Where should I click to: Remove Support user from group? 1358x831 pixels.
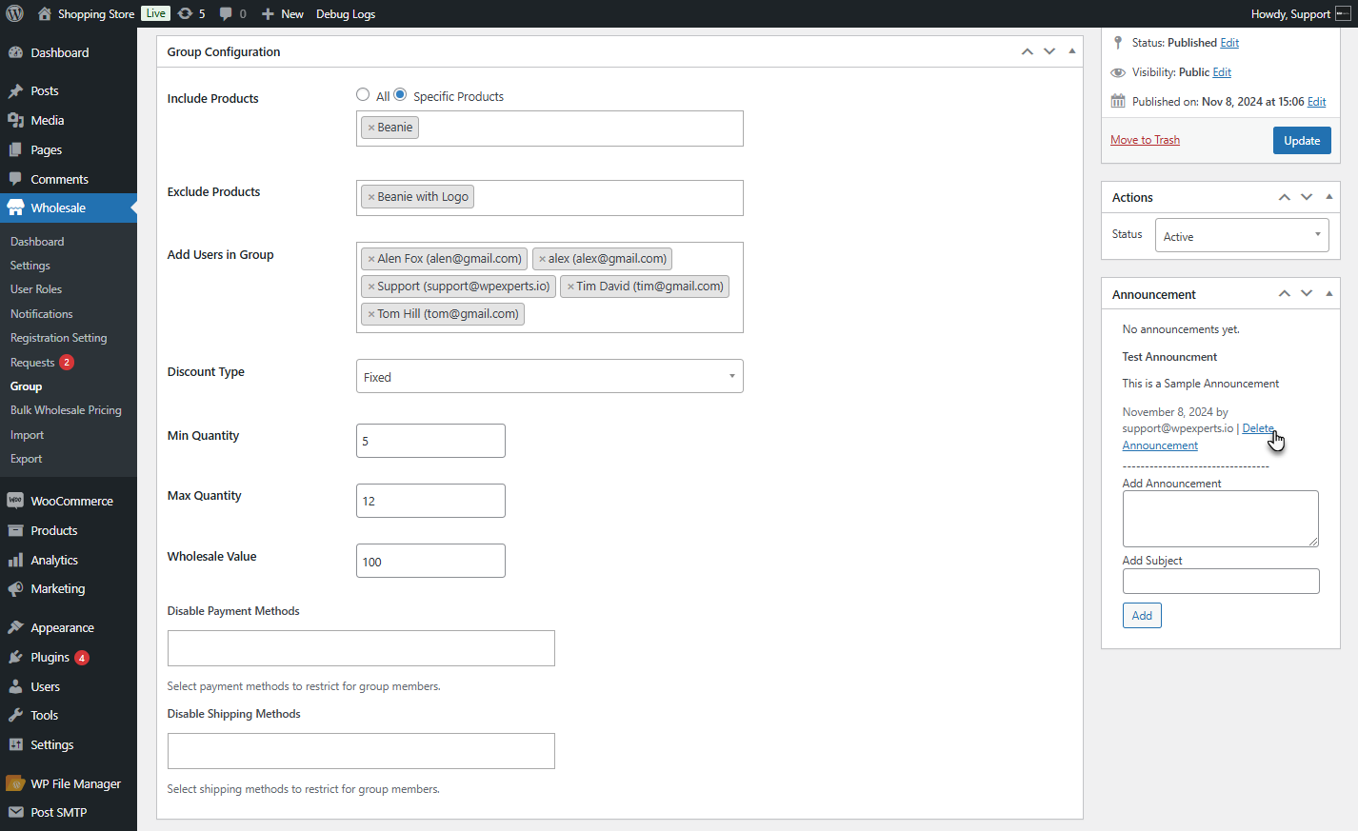click(x=371, y=287)
